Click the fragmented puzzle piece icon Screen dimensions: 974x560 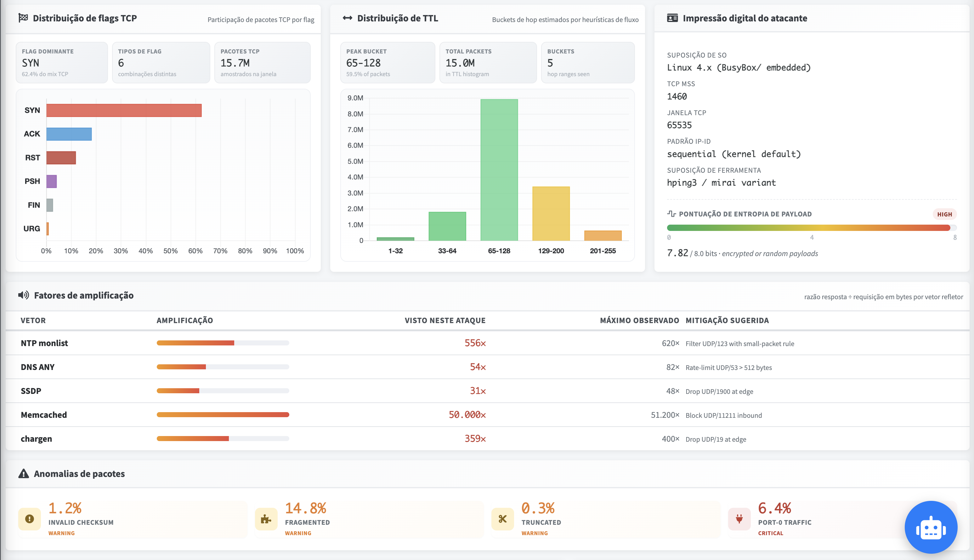click(266, 519)
